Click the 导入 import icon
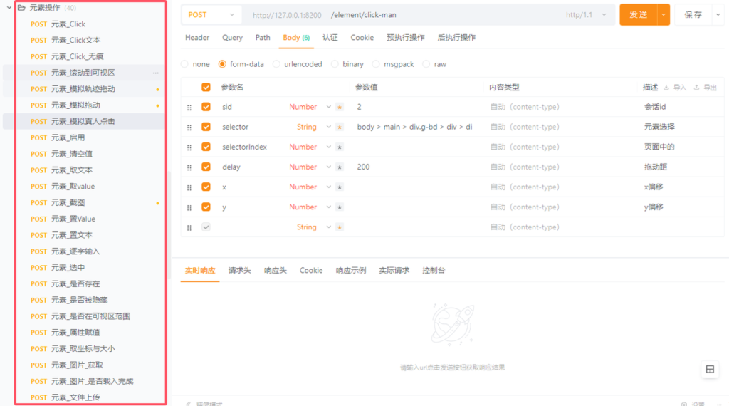 click(666, 88)
